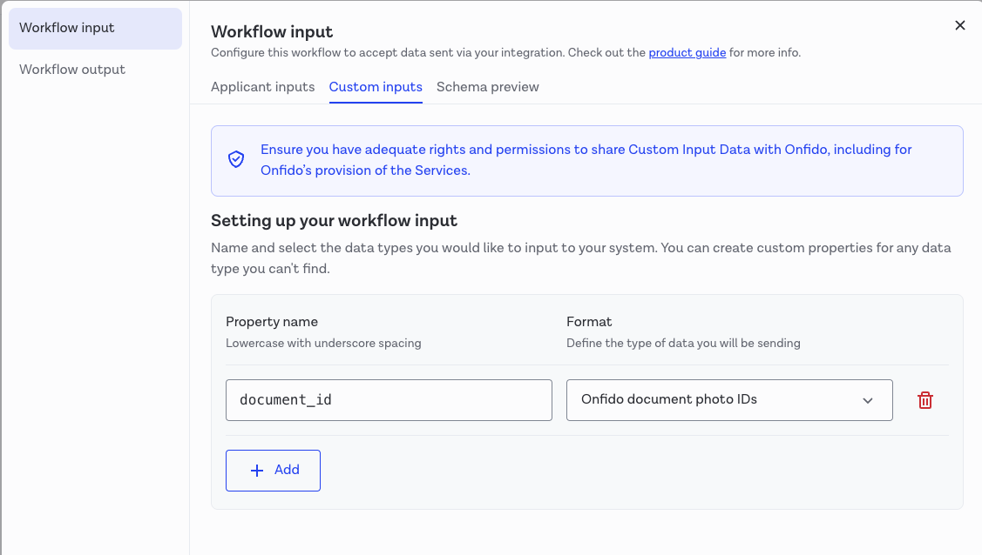The height and width of the screenshot is (555, 982).
Task: Open the Schema preview tab
Action: [487, 87]
